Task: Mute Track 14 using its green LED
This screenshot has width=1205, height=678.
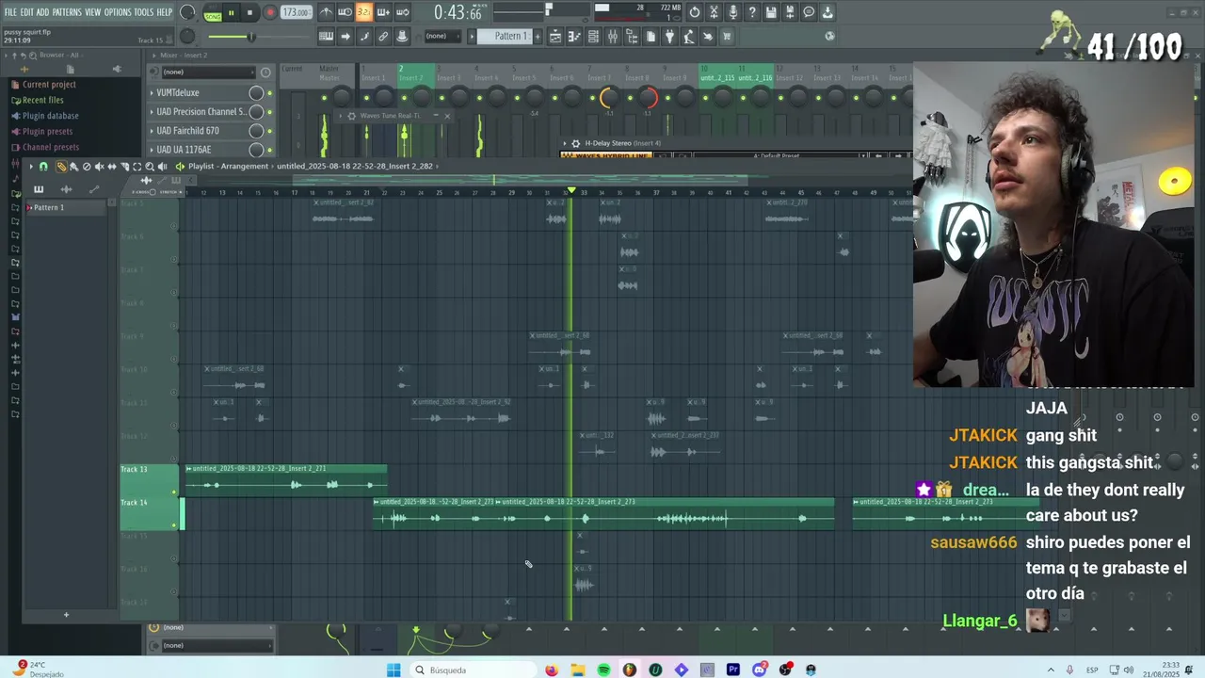Action: (174, 525)
